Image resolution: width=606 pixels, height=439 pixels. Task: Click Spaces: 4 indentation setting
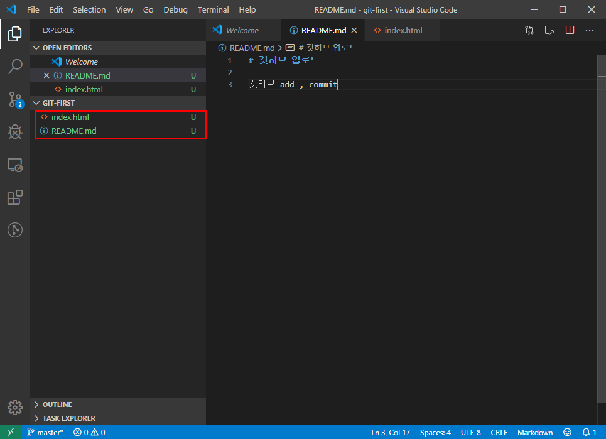click(435, 432)
